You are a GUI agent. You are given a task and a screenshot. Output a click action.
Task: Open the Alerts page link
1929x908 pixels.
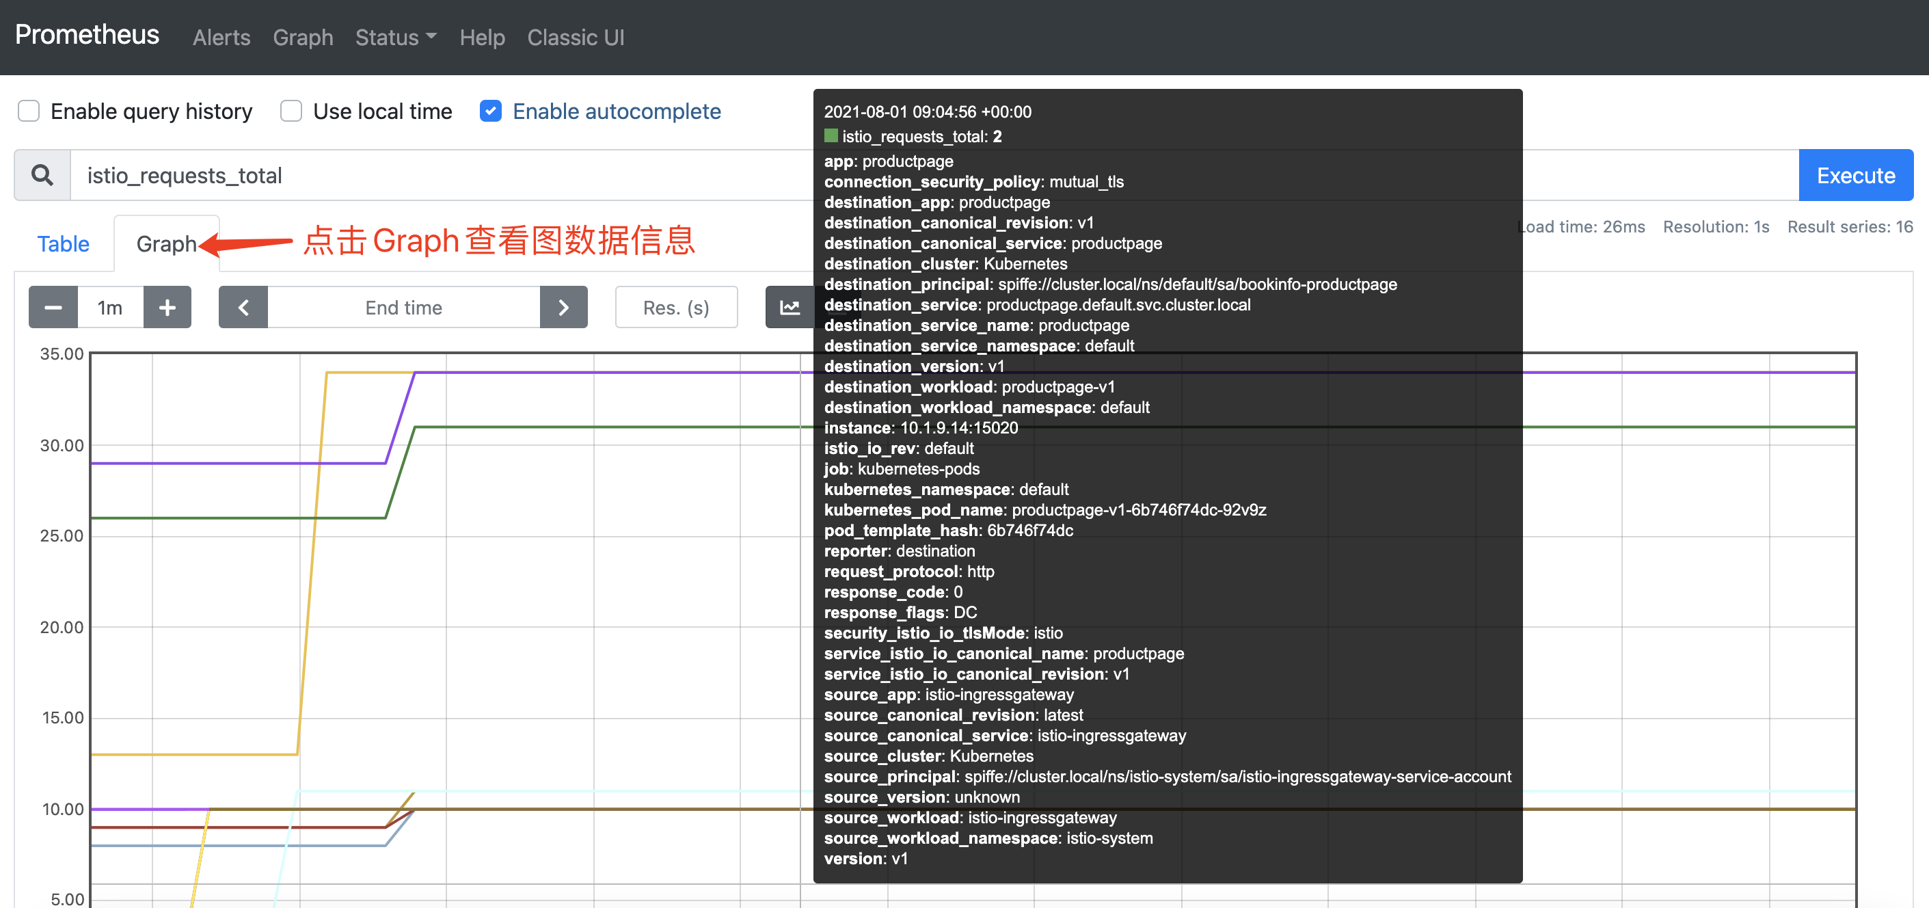click(221, 38)
